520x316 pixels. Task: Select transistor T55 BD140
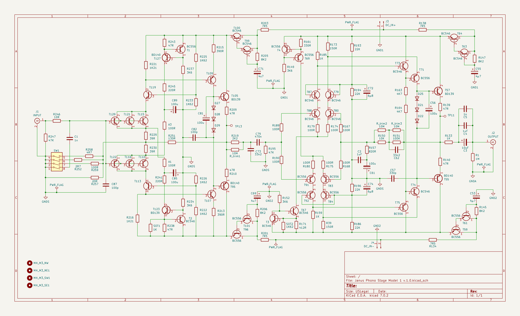438,178
